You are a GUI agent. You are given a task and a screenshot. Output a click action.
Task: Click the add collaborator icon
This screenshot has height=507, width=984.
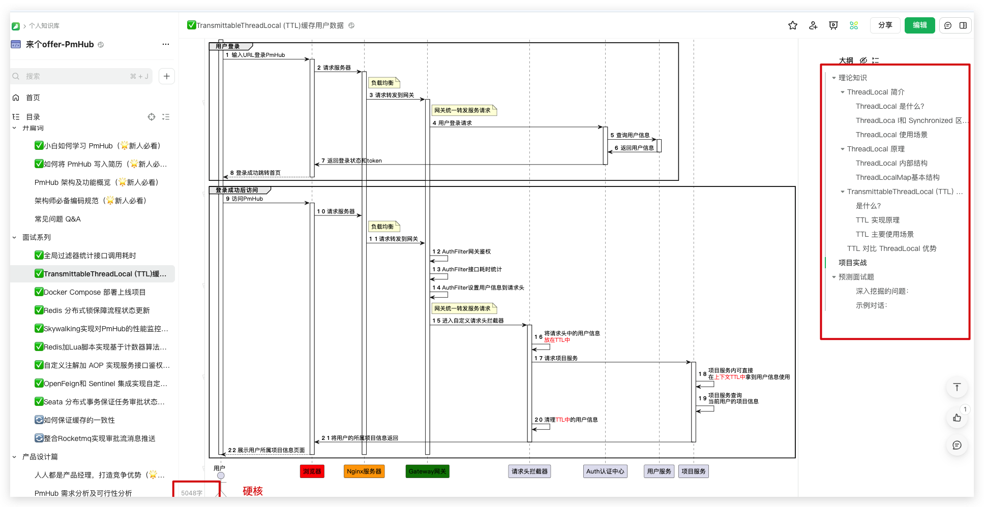tap(813, 25)
